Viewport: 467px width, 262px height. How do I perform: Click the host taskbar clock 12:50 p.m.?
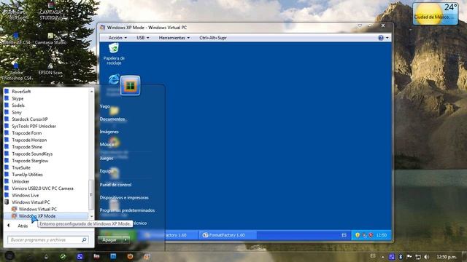(x=447, y=257)
